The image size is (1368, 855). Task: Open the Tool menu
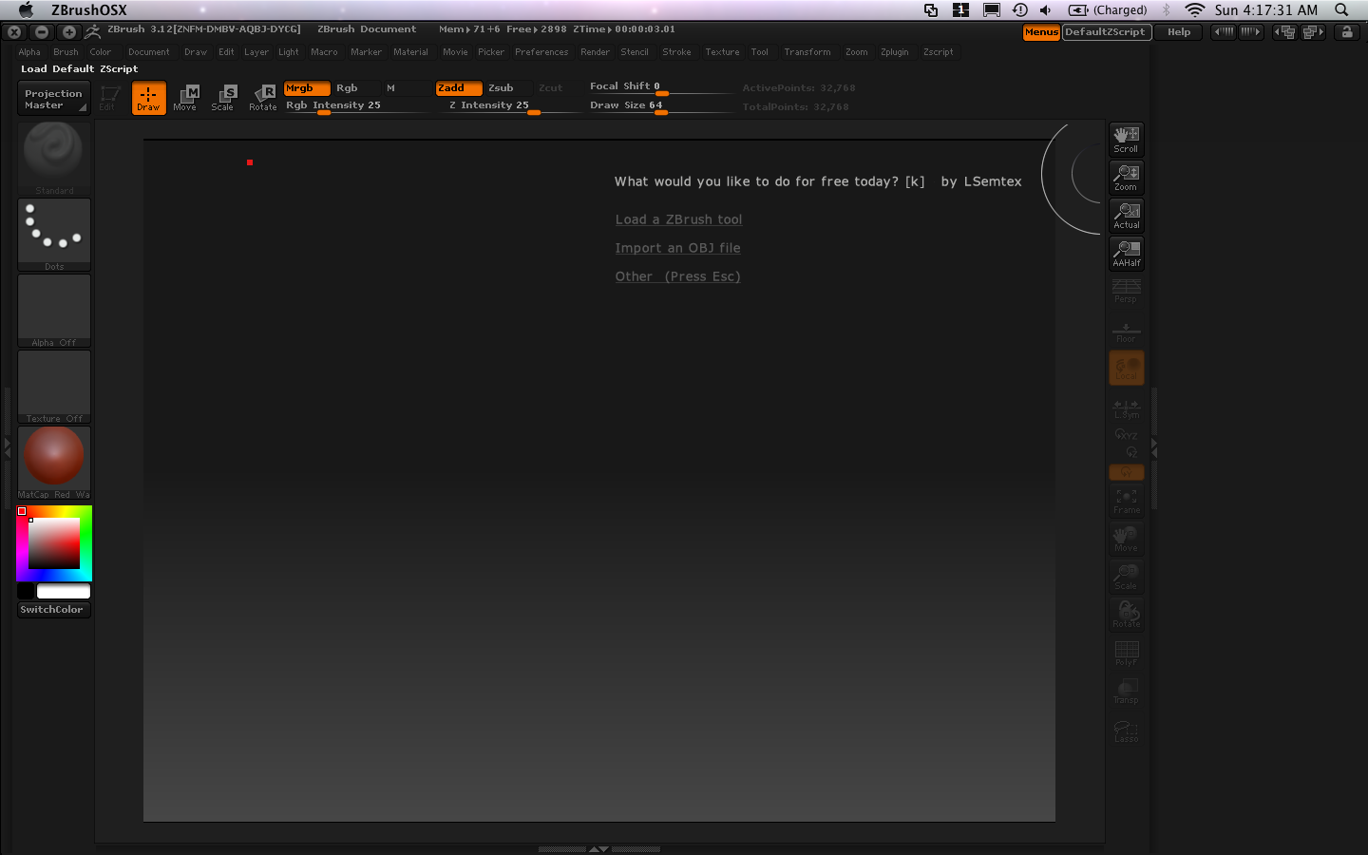759,52
